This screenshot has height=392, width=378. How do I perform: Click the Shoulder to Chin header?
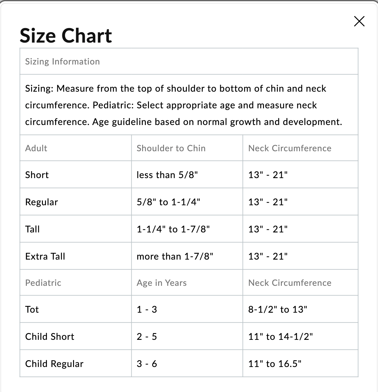(x=171, y=148)
